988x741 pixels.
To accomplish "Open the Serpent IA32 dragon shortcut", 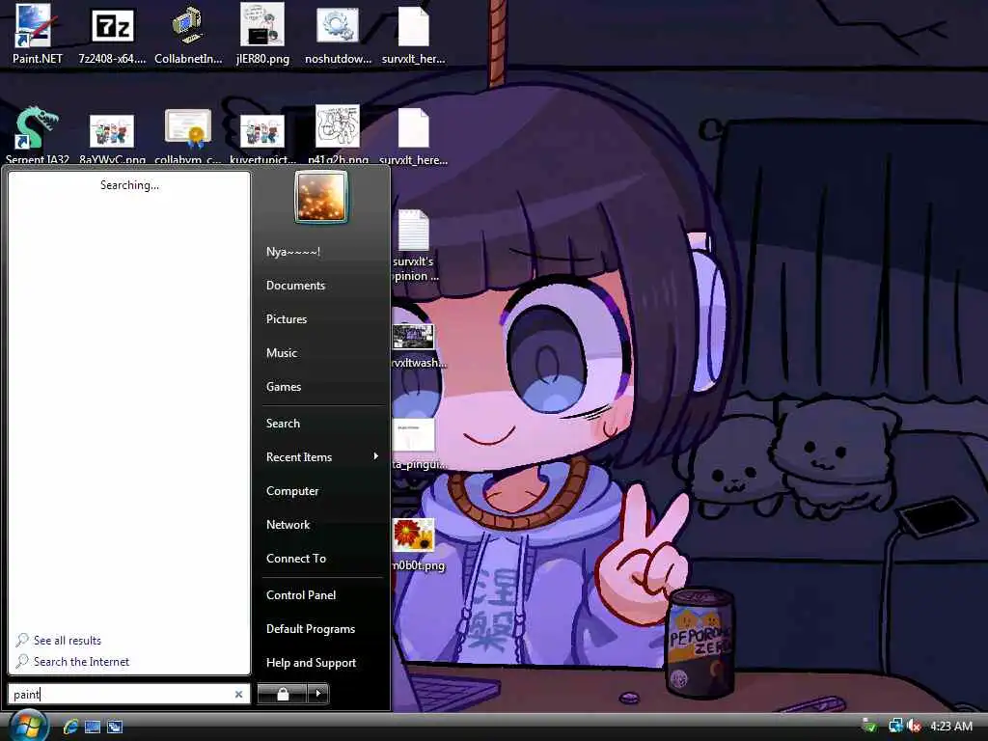I will (37, 135).
